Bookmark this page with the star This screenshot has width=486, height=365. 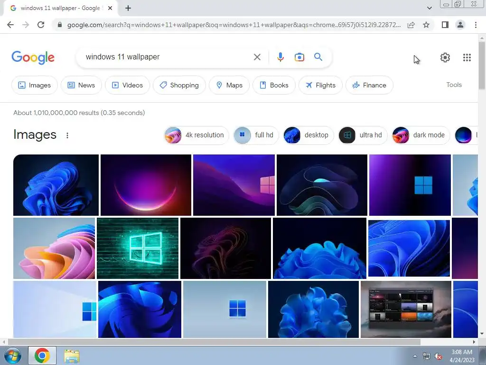(x=427, y=25)
